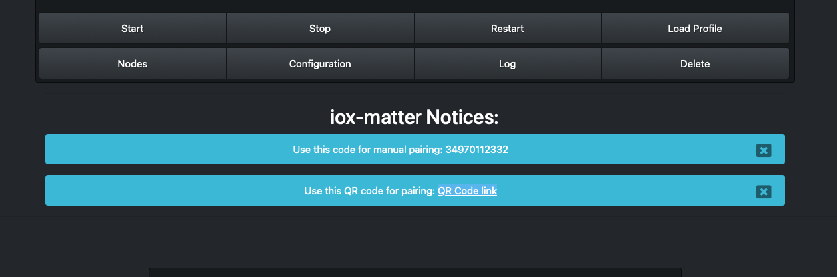Click the dark panel at the bottom
Viewport: 837px width, 277px height.
415,272
